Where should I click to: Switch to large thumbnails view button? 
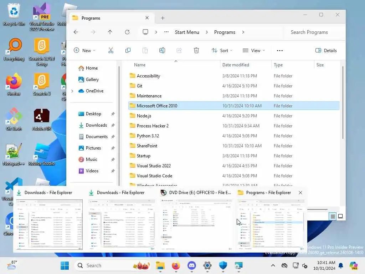[x=340, y=217]
